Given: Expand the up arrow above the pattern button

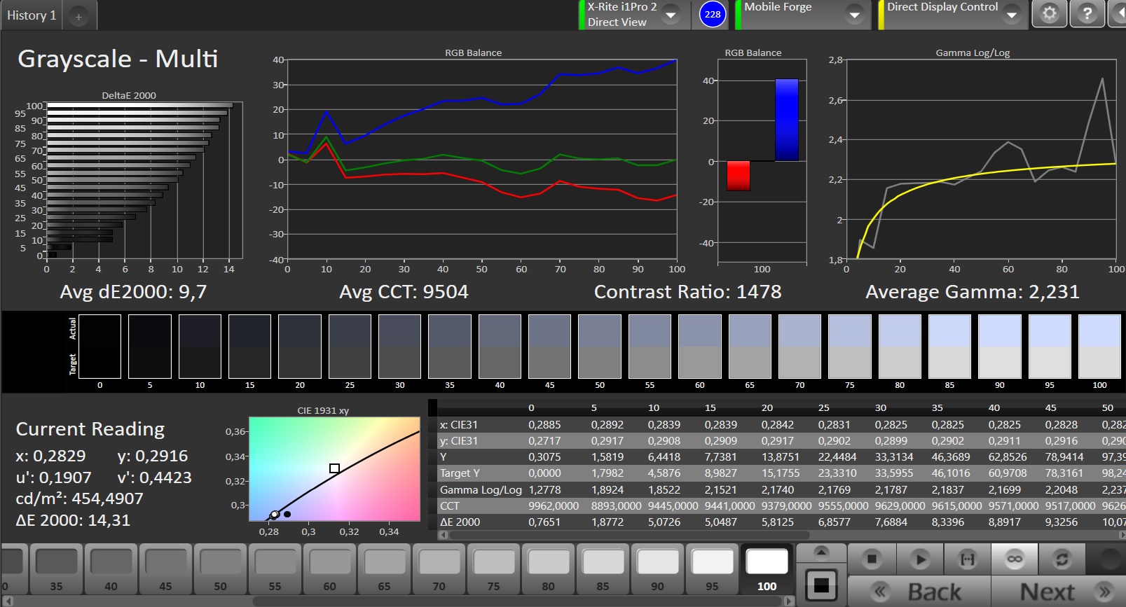Looking at the screenshot, I should tap(821, 552).
